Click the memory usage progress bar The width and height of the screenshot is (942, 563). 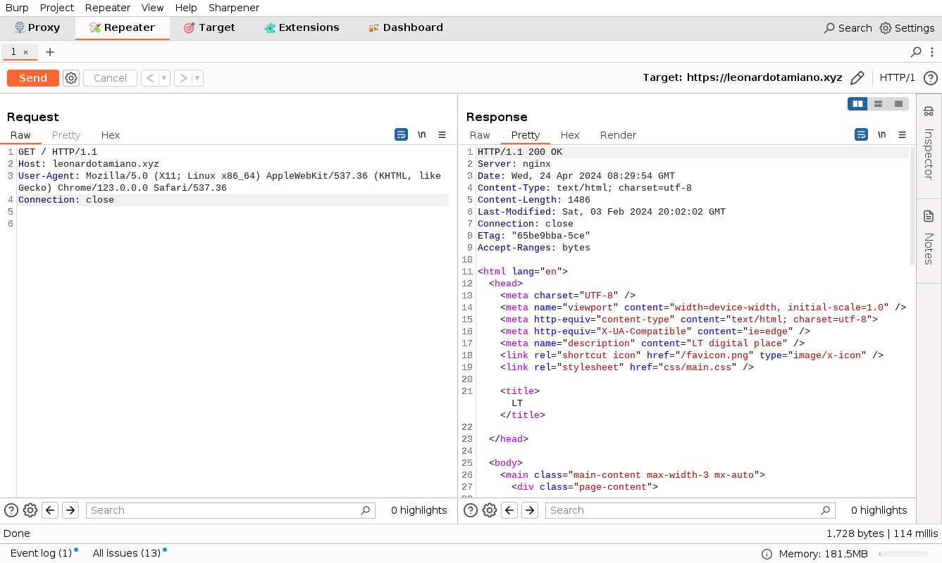point(903,554)
